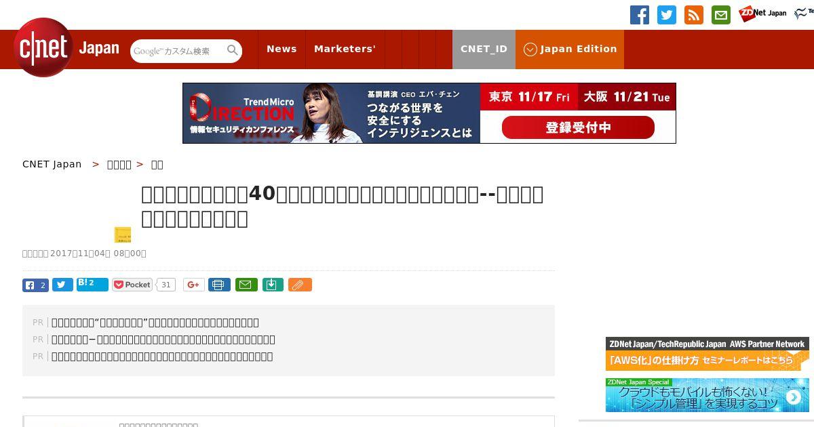Email the article with green envelope icon

[246, 285]
